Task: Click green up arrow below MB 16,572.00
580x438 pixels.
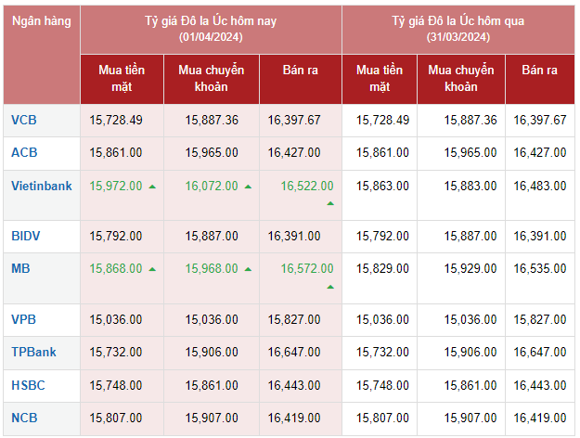Action: pyautogui.click(x=330, y=286)
